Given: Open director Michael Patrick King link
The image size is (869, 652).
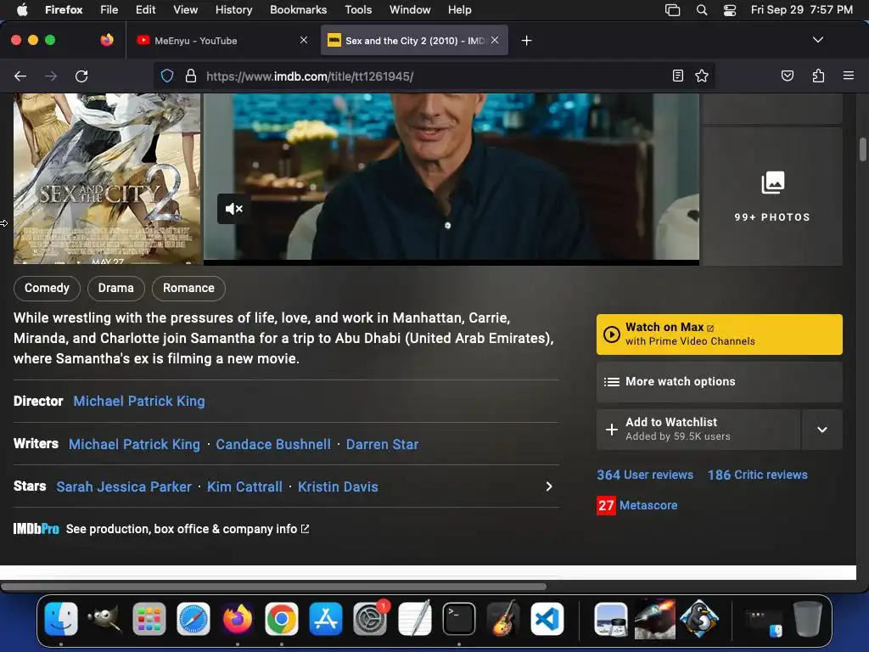Looking at the screenshot, I should [x=139, y=401].
